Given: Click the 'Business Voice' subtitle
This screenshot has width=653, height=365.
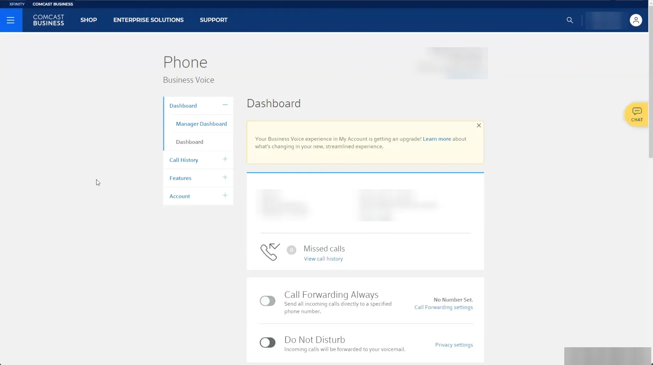Looking at the screenshot, I should point(188,80).
